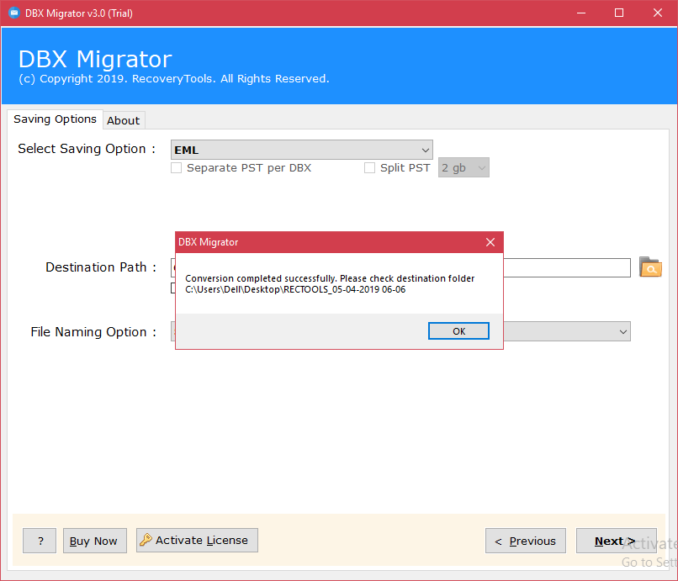The image size is (678, 581).
Task: Expand the 2 gb split size dropdown
Action: 463,167
